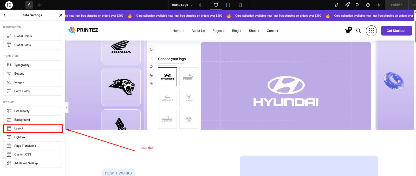Select the Puma logo thumbnail
The width and height of the screenshot is (416, 176).
188,77
